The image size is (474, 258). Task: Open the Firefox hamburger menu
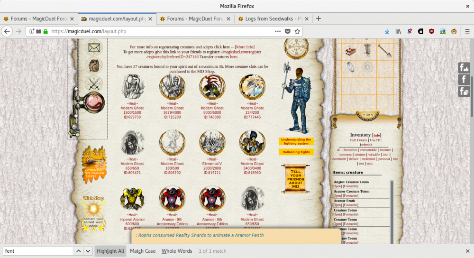(x=467, y=31)
